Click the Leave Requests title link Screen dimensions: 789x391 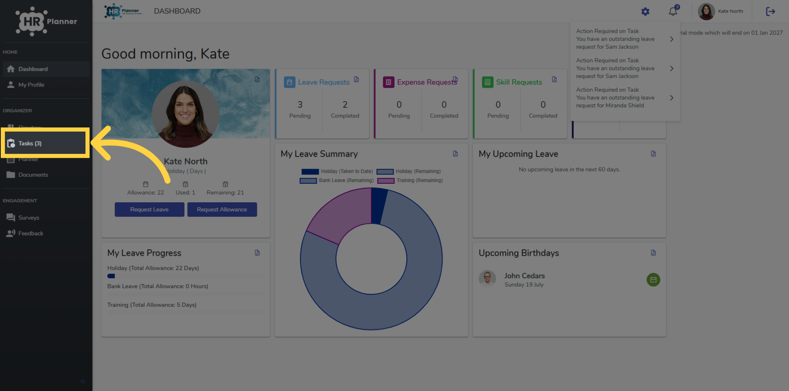click(x=324, y=82)
